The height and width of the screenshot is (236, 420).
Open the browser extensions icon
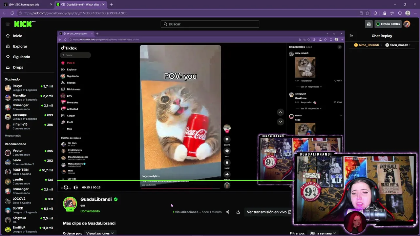coord(375,13)
